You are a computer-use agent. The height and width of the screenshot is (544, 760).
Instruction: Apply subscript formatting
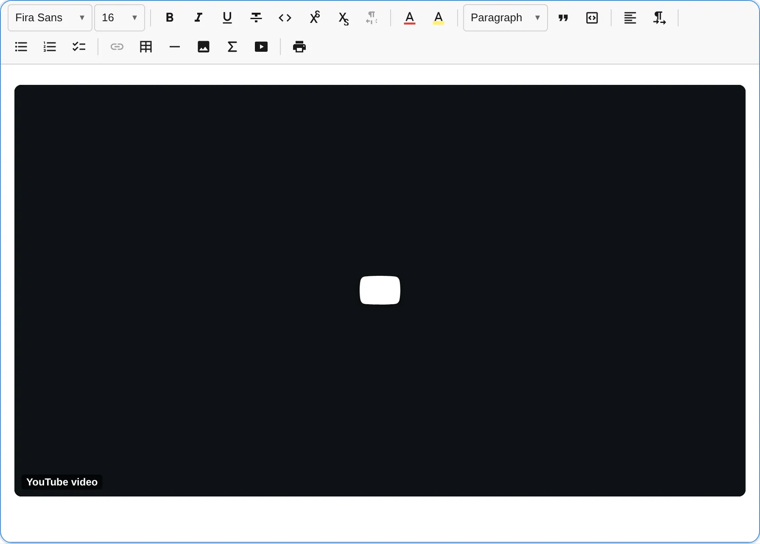tap(344, 18)
